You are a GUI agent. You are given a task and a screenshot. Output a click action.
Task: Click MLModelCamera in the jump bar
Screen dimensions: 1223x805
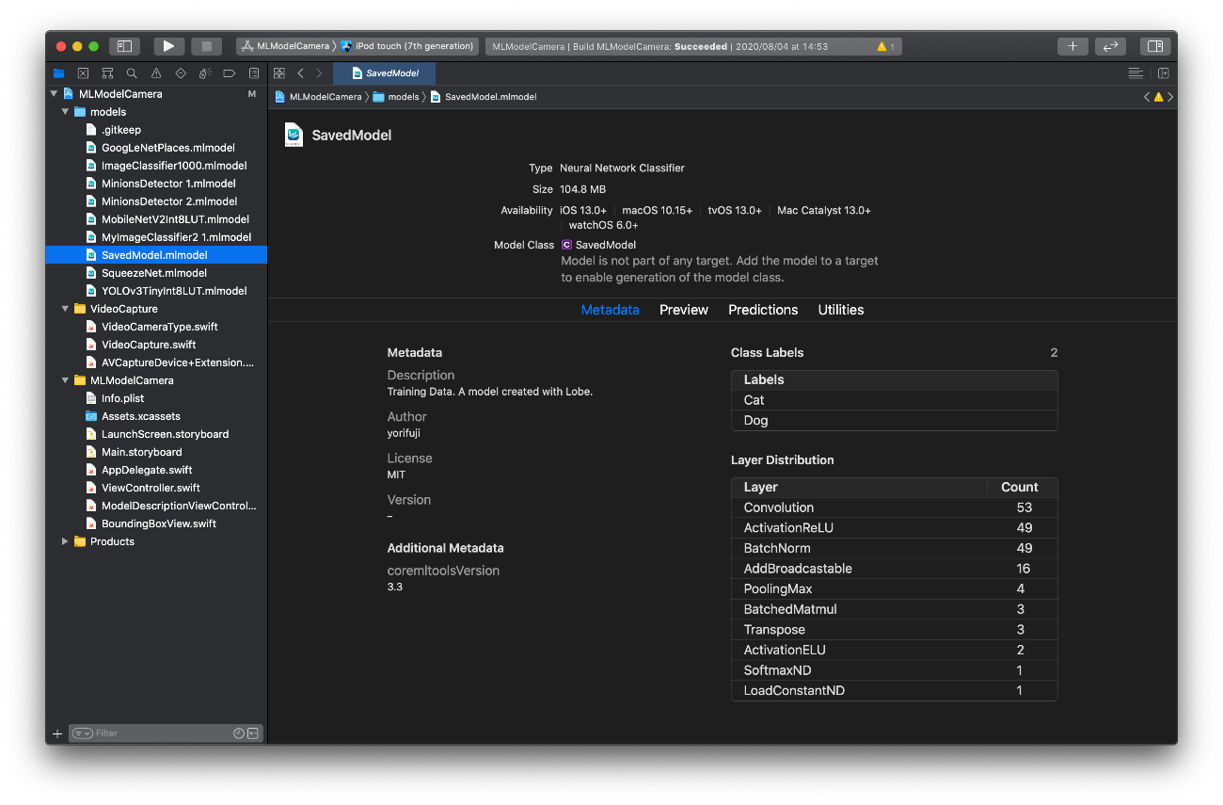tap(318, 97)
